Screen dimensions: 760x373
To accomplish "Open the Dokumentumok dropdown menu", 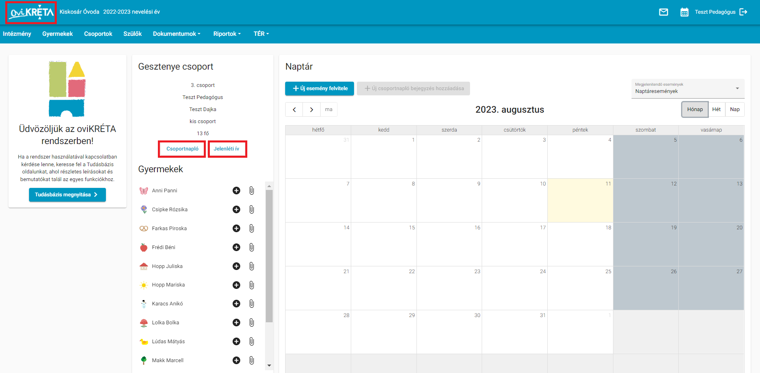I will pos(177,34).
